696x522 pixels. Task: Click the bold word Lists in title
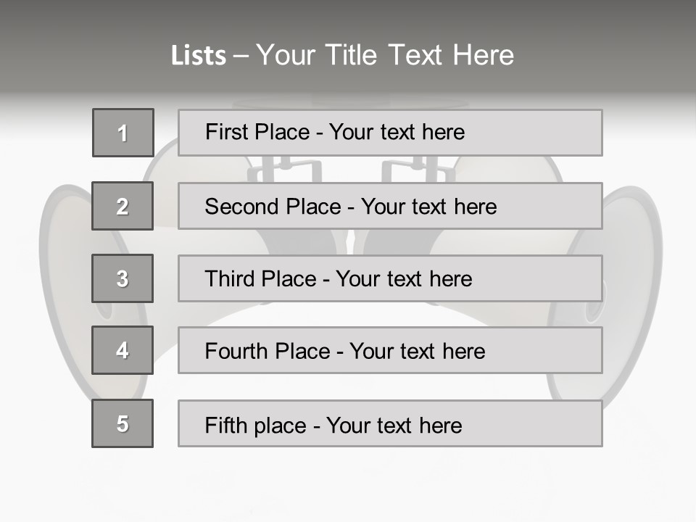[x=198, y=55]
